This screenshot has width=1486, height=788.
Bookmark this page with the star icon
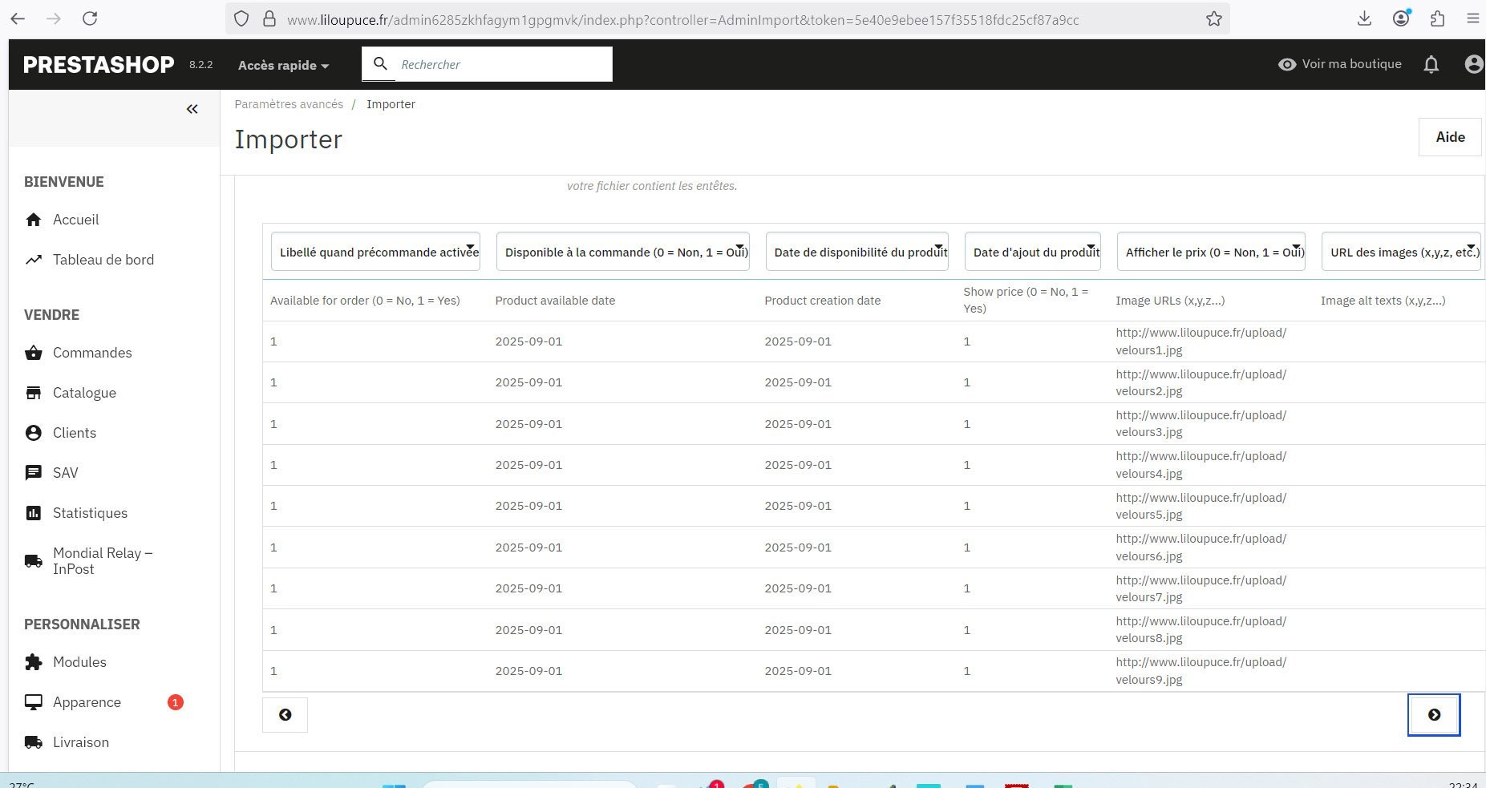click(x=1213, y=18)
